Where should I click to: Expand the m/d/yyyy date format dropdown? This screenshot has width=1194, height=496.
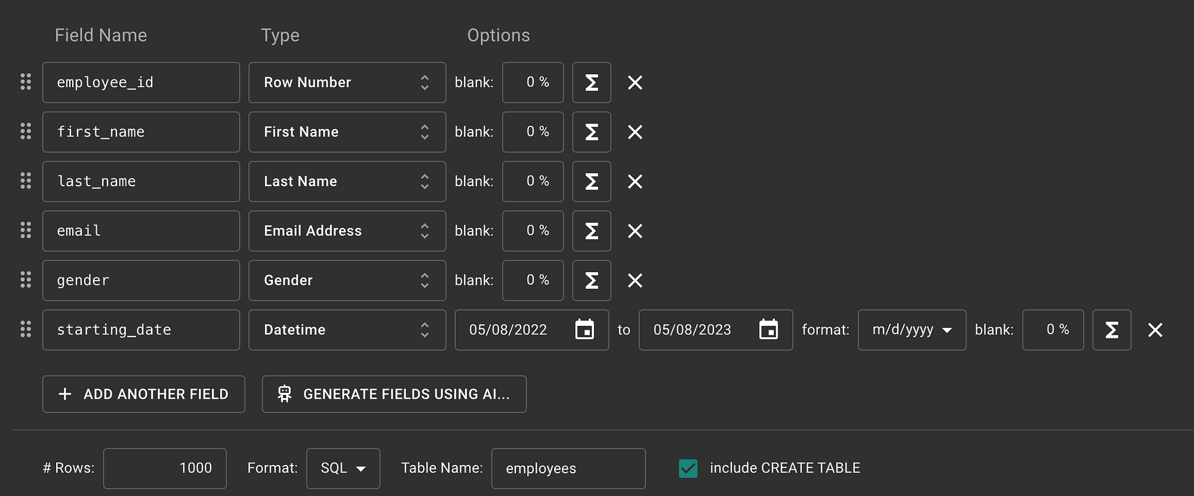(x=912, y=330)
